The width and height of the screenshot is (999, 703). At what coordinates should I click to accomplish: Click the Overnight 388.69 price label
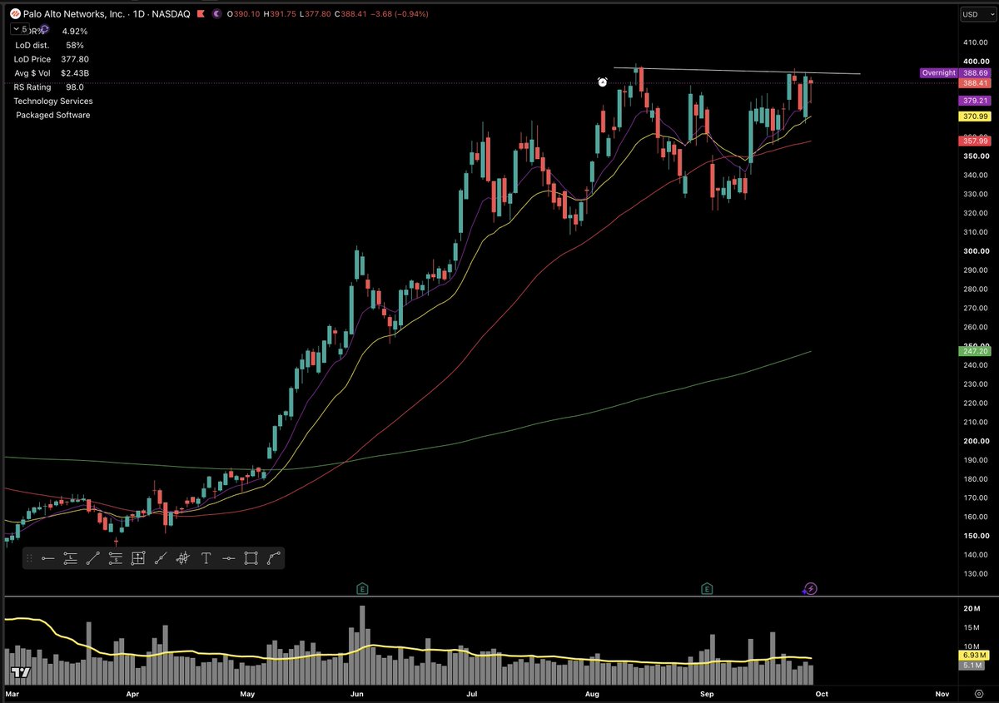954,73
